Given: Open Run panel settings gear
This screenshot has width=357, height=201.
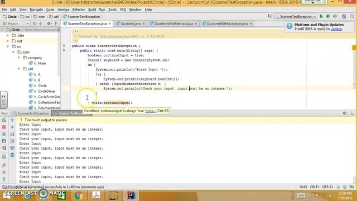Looking at the screenshot, I should pyautogui.click(x=345, y=113).
